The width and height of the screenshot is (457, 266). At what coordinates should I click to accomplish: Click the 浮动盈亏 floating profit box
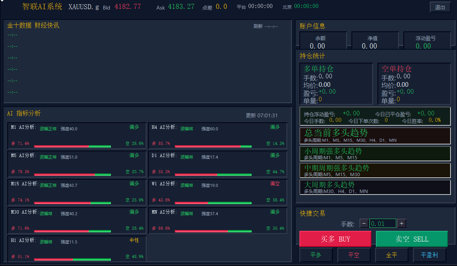point(427,41)
